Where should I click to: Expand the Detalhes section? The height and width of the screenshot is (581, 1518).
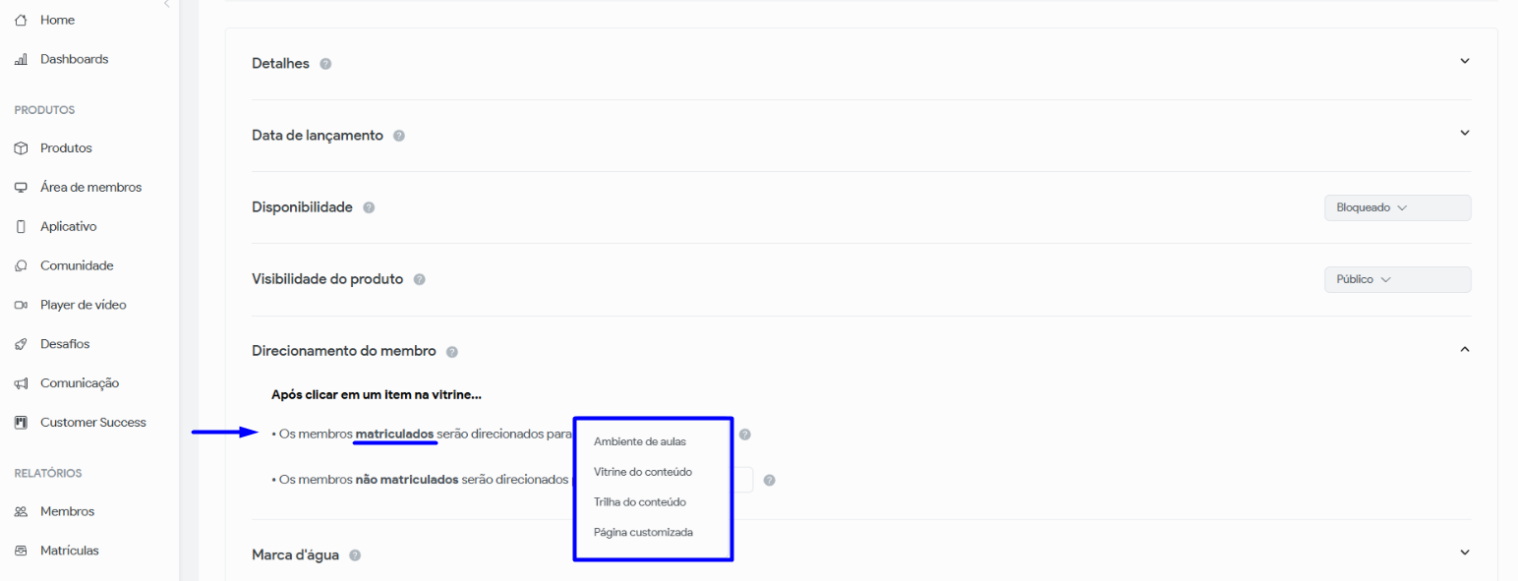tap(1464, 61)
